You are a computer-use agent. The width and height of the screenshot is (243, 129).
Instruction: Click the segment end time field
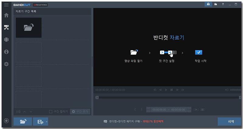pyautogui.click(x=178, y=110)
